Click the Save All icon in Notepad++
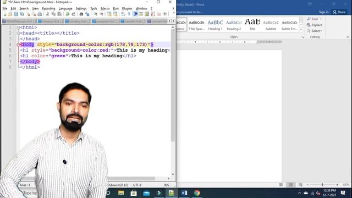This screenshot has height=198, width=352. [x=22, y=14]
